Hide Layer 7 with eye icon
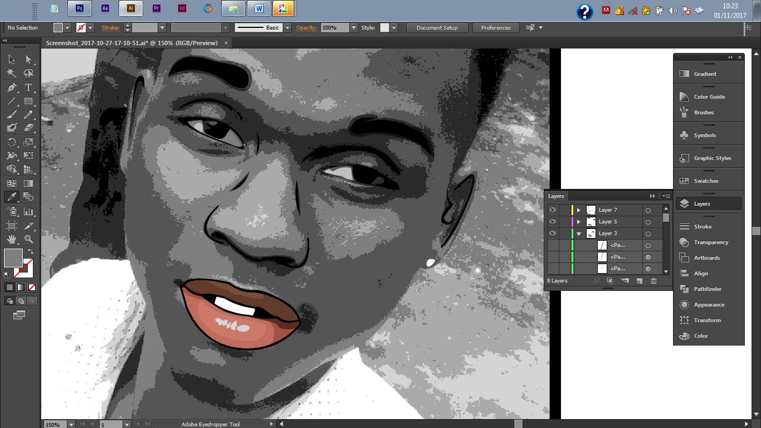 (553, 210)
